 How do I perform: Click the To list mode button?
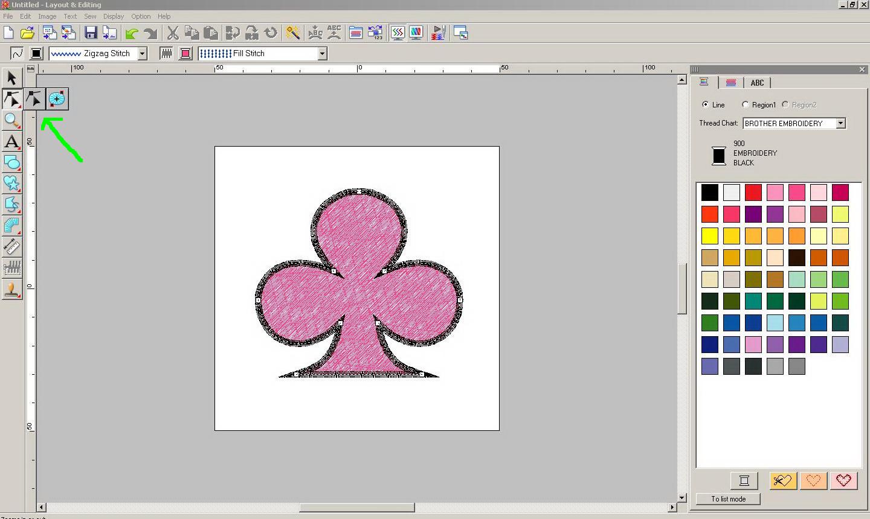coord(728,499)
